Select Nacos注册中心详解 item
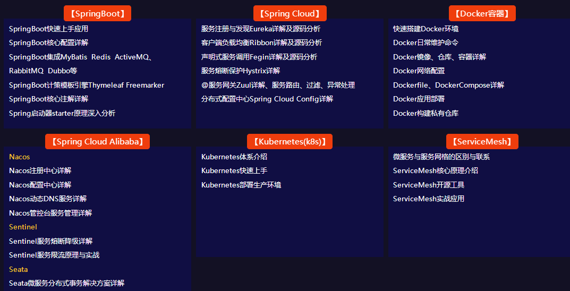 pyautogui.click(x=40, y=170)
